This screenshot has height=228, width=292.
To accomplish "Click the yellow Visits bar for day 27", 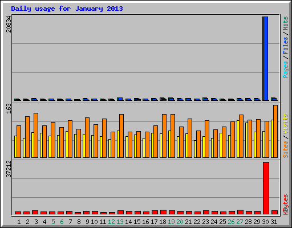I will point(238,139).
